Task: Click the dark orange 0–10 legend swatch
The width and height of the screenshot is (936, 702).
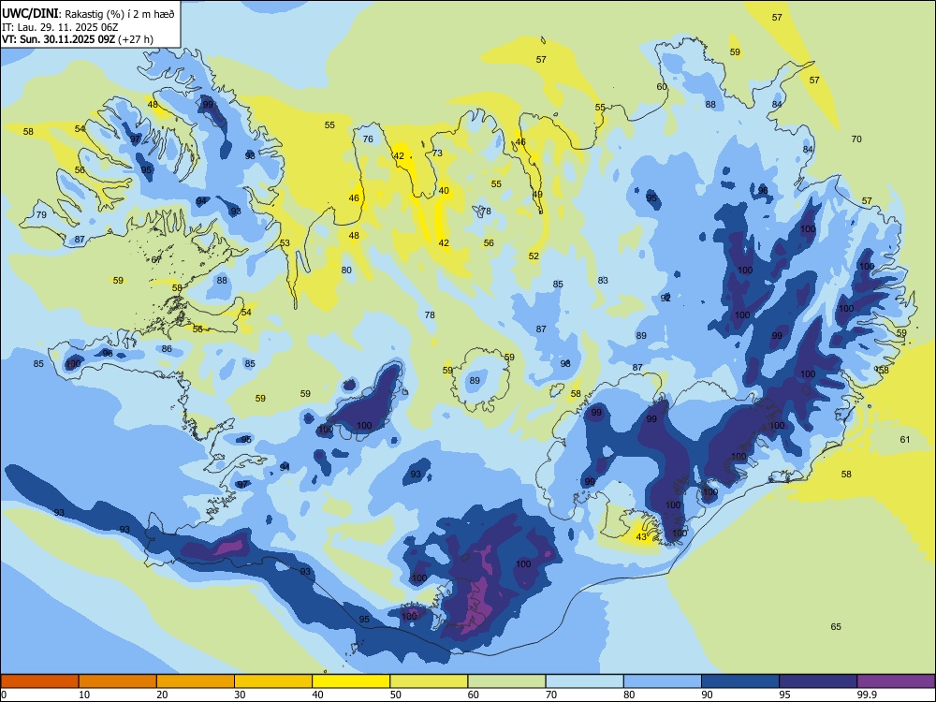Action: 39,681
